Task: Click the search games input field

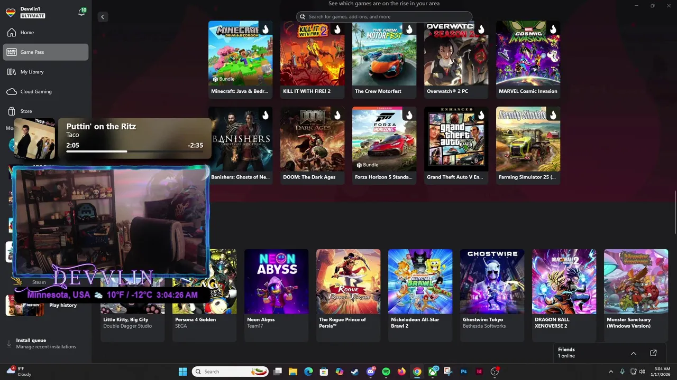Action: (x=385, y=16)
